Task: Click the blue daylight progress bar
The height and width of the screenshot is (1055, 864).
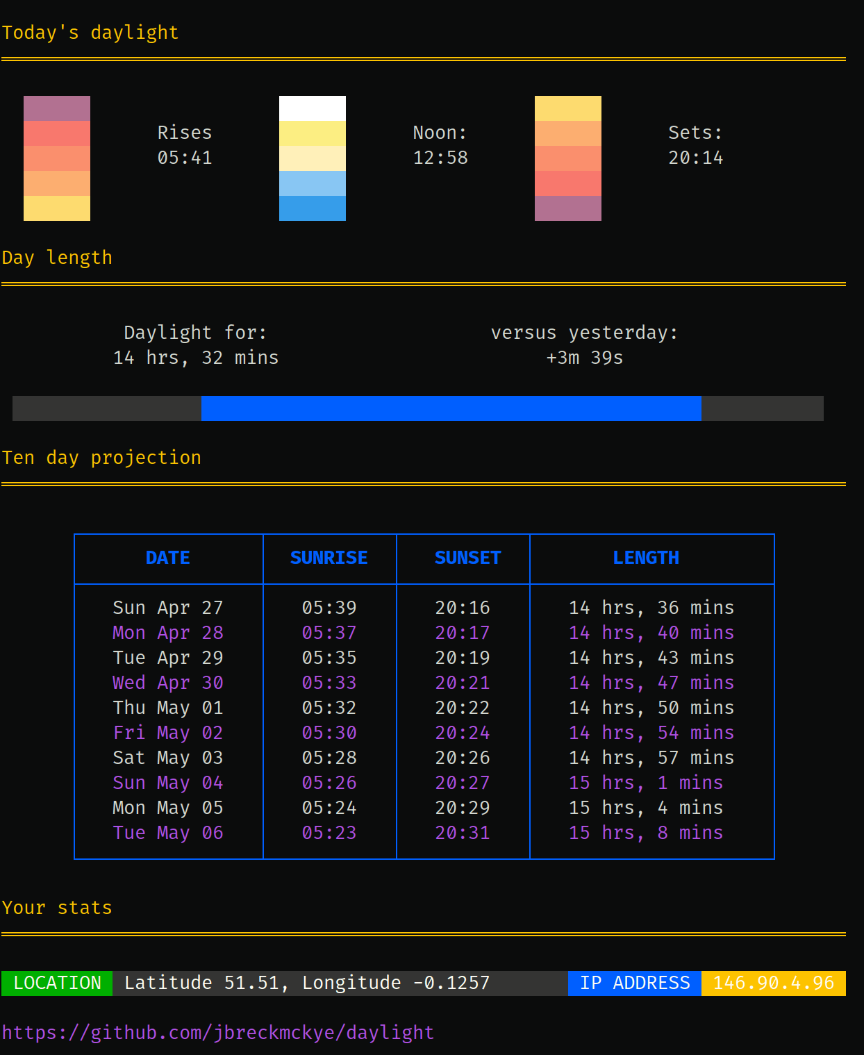Action: coord(450,408)
